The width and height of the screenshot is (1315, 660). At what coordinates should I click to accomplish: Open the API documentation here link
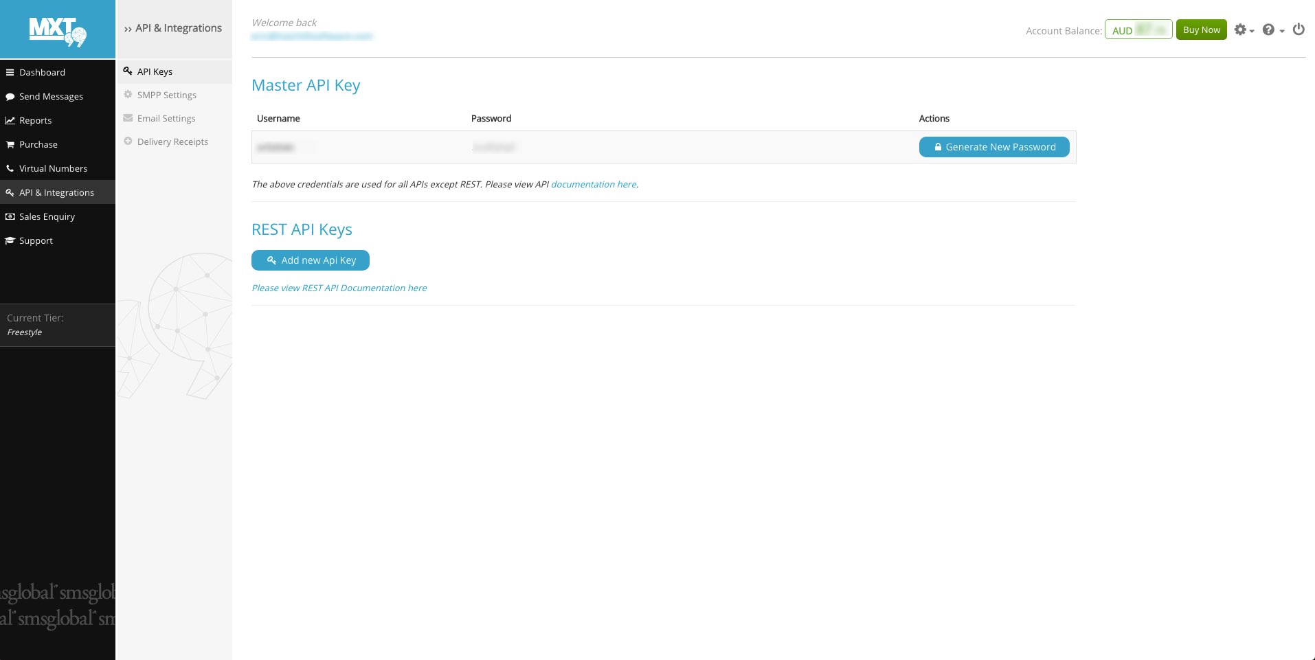594,184
